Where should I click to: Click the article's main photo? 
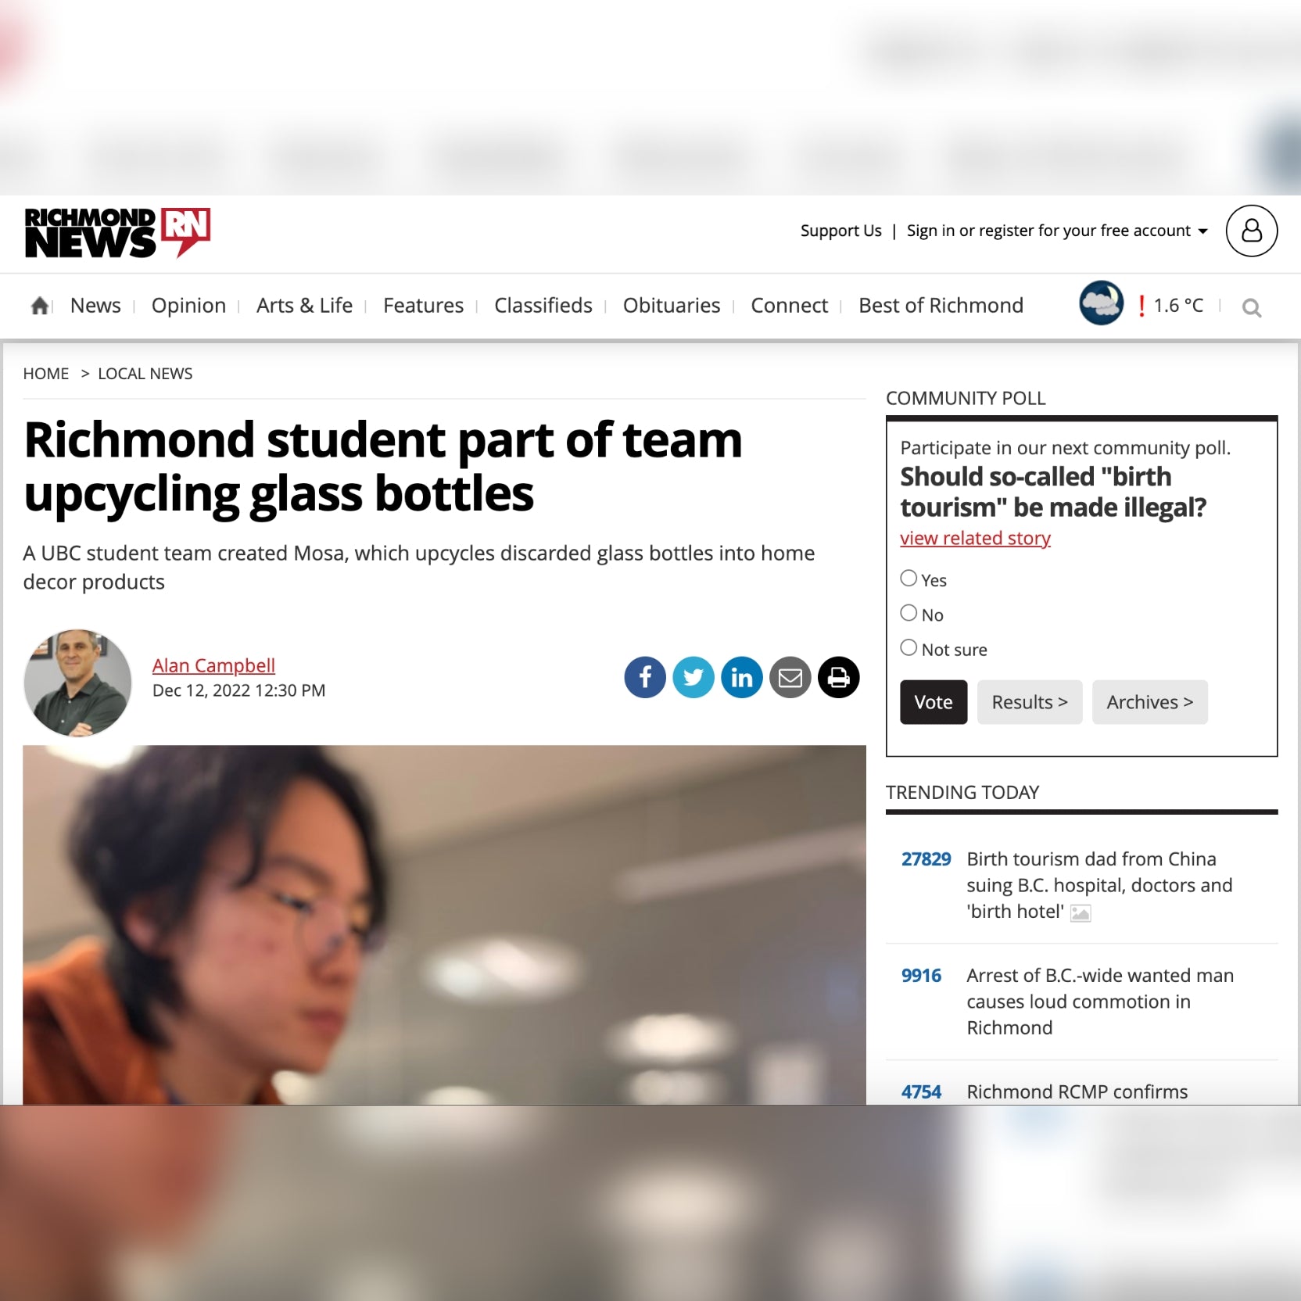(444, 925)
